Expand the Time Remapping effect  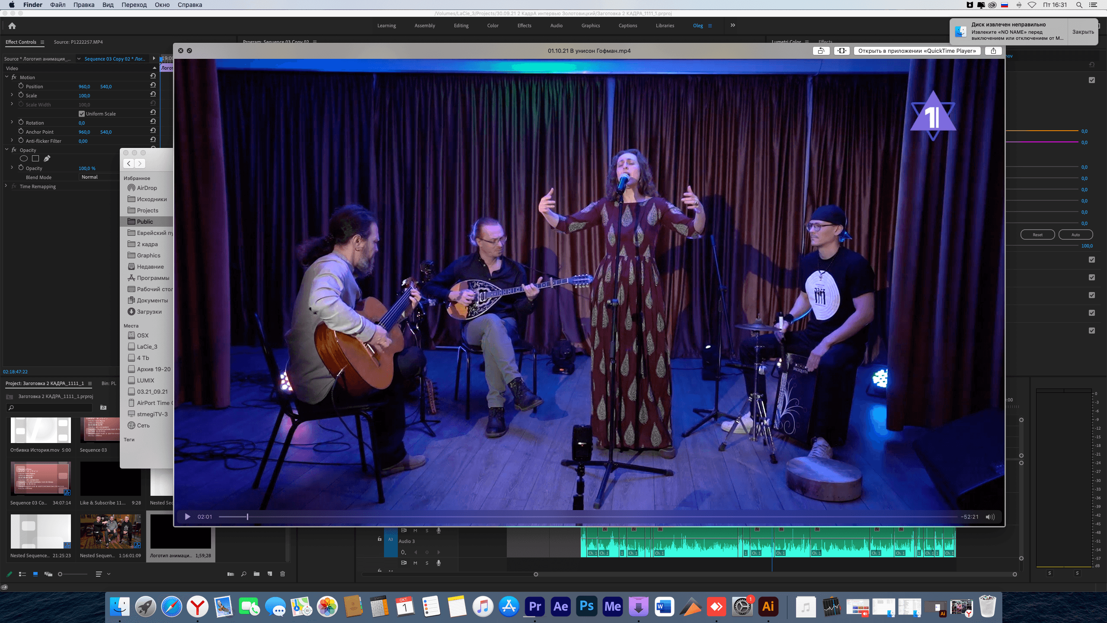[x=6, y=186]
